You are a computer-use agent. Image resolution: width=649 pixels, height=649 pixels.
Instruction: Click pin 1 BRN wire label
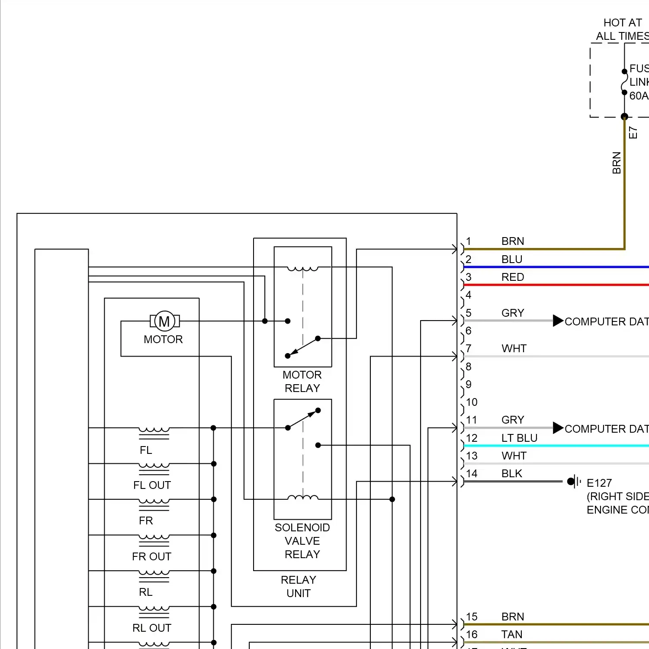(x=513, y=241)
